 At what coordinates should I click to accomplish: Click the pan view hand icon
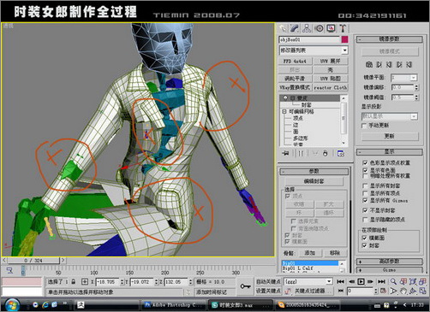point(403,291)
